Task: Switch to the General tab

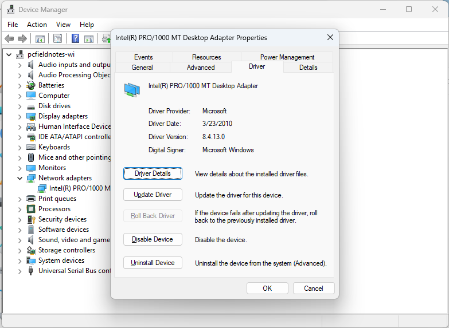Action: coord(142,68)
